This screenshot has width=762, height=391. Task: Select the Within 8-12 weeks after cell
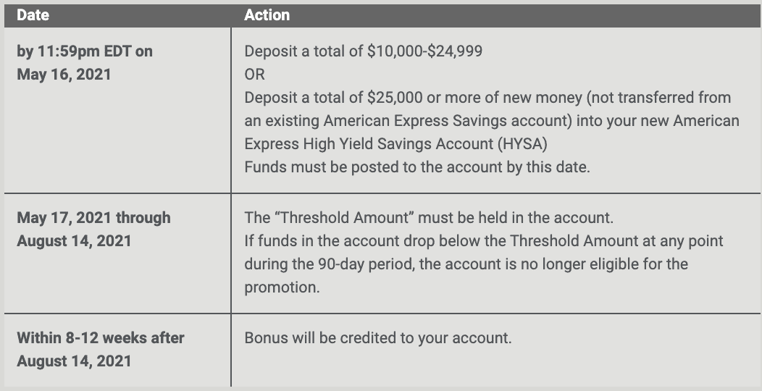pos(117,350)
